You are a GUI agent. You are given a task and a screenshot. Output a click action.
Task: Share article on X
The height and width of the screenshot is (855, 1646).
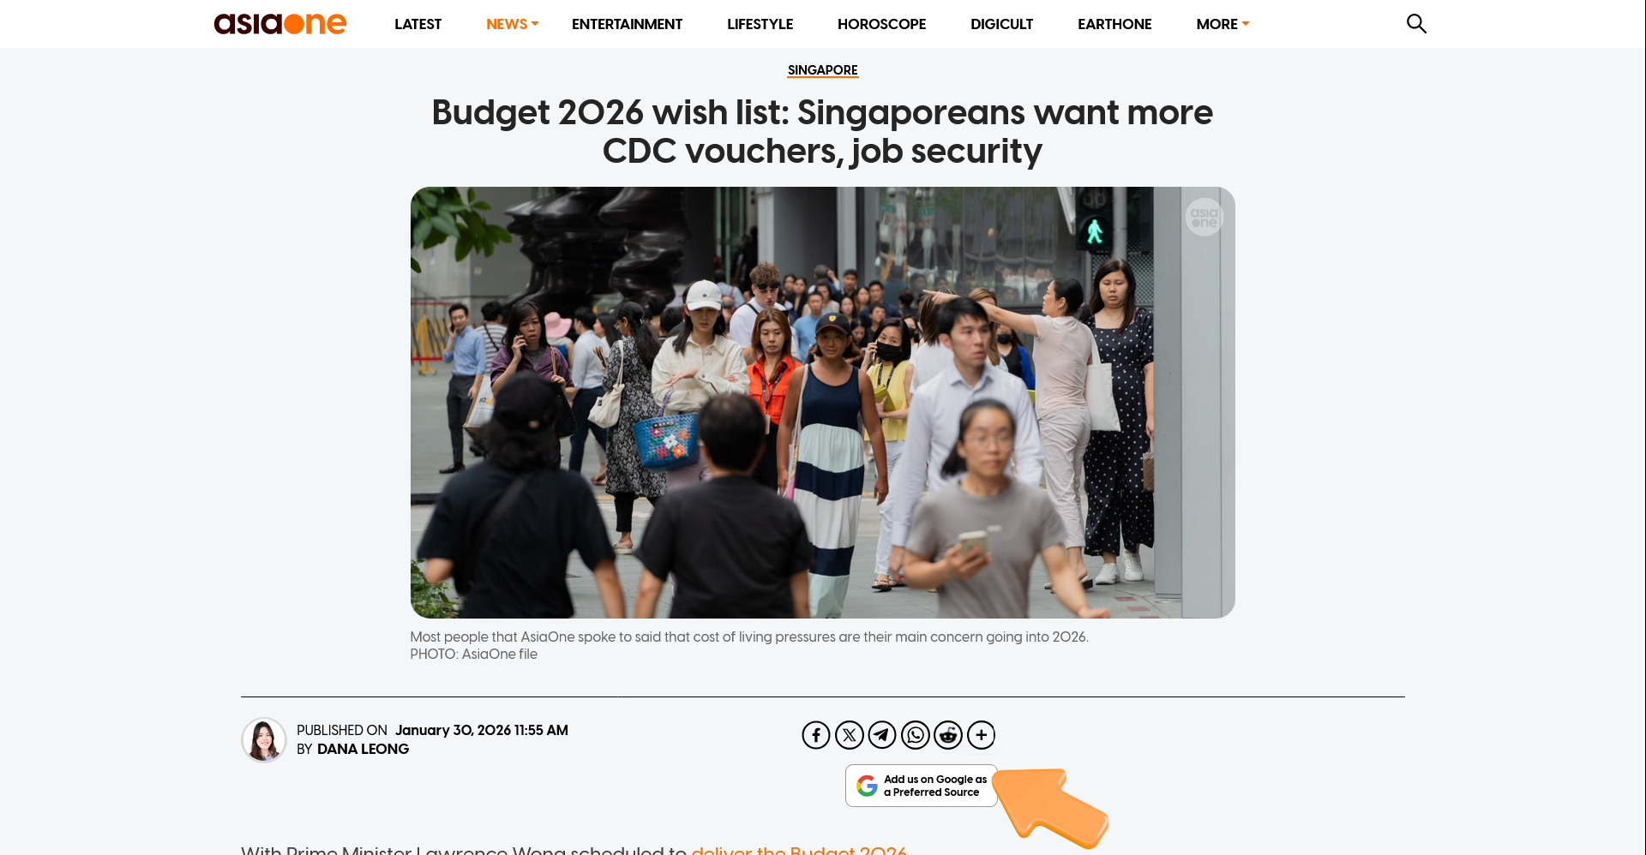pyautogui.click(x=850, y=735)
